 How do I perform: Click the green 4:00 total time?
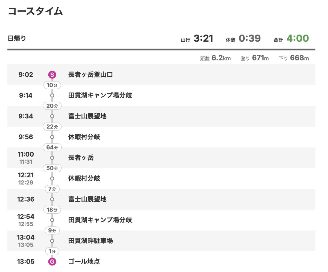297,39
